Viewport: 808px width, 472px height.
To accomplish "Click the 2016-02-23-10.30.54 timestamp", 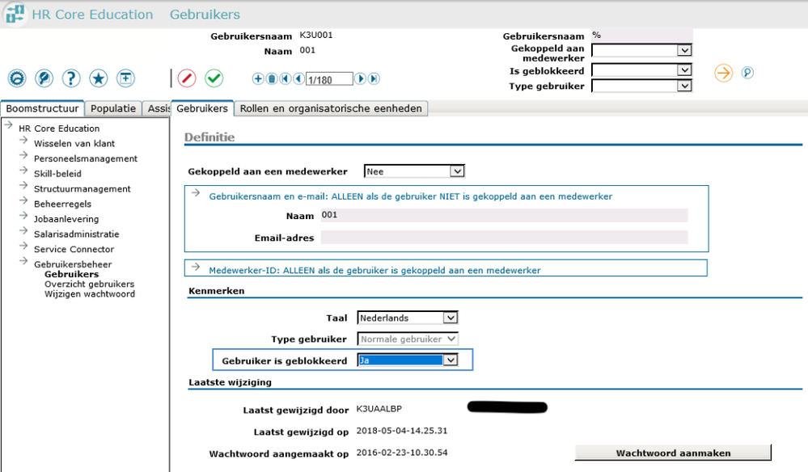I will coord(402,453).
